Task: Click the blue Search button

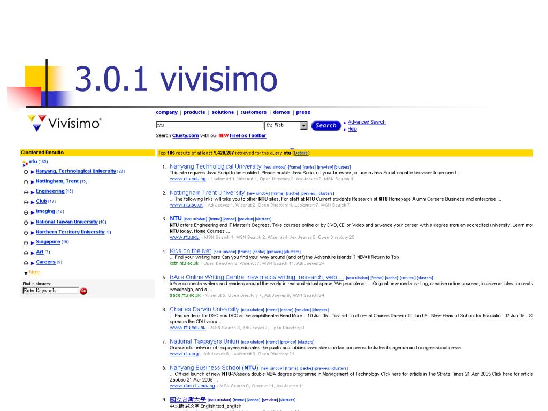Action: [326, 125]
